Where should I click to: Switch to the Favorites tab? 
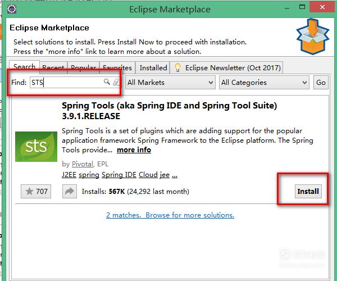pos(117,68)
